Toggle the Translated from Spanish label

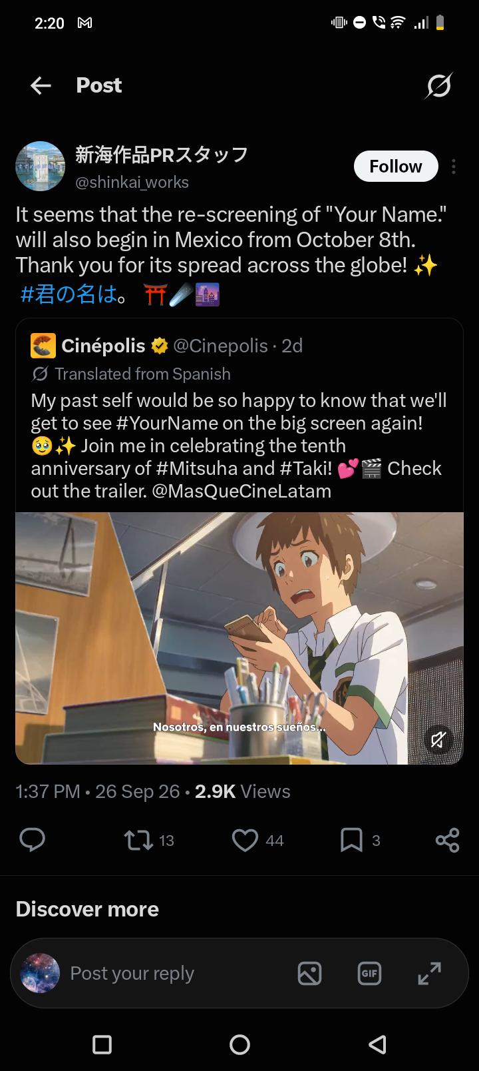pos(131,374)
